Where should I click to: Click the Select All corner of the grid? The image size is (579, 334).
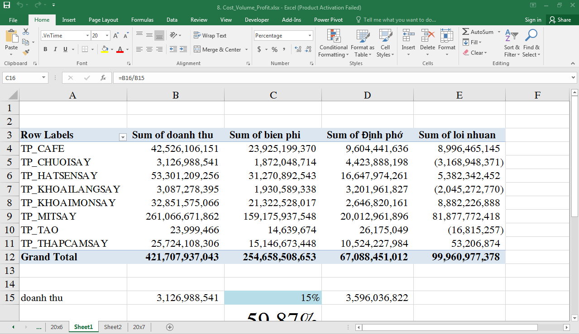click(10, 95)
